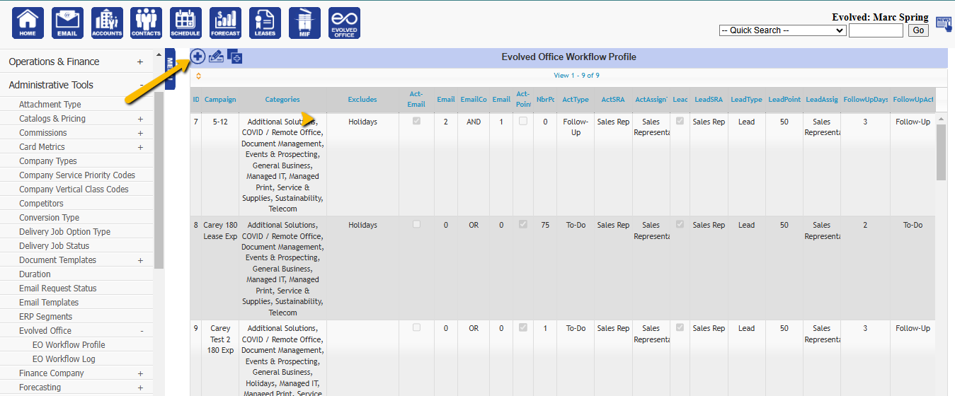Toggle Lead checkbox in Carey Test 2 row
955x396 pixels.
pyautogui.click(x=680, y=328)
